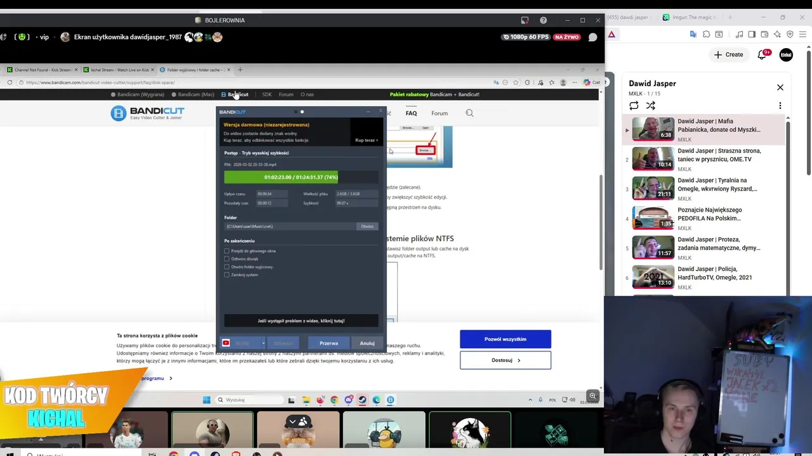The width and height of the screenshot is (812, 456).
Task: Select Bandicam (Mac) in top nav
Action: pos(193,94)
